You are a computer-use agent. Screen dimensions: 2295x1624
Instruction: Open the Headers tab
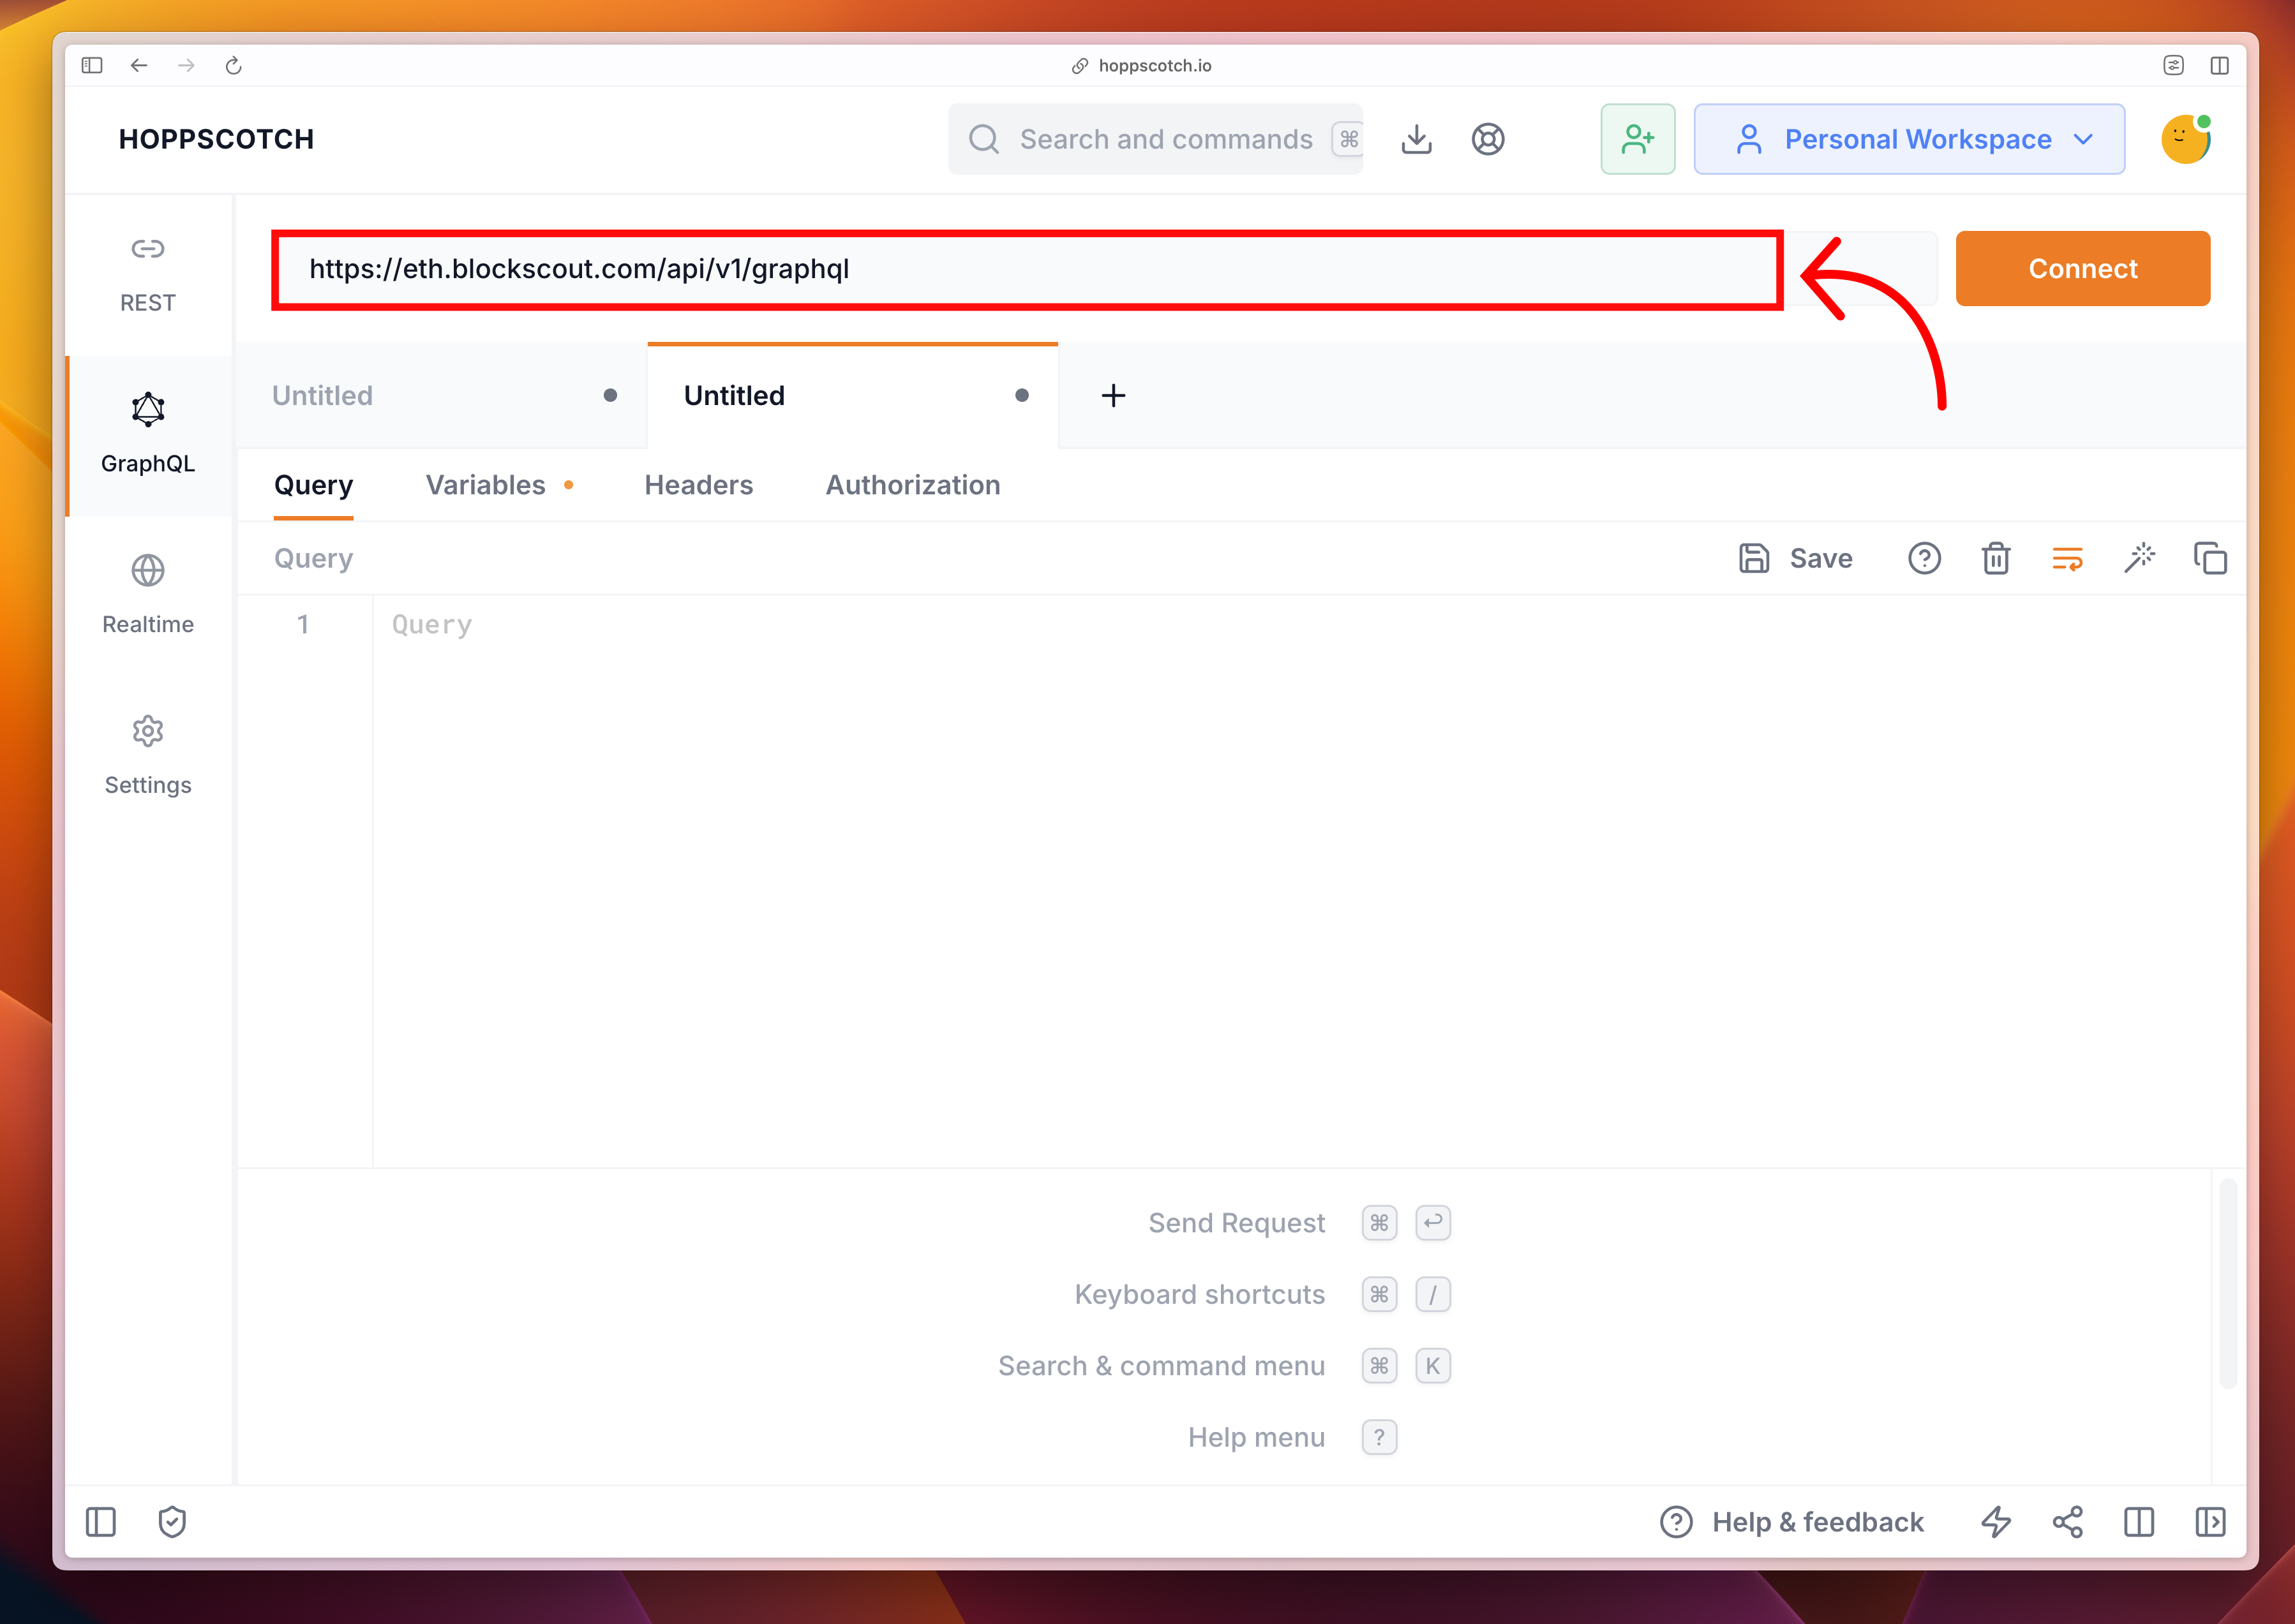pyautogui.click(x=698, y=485)
